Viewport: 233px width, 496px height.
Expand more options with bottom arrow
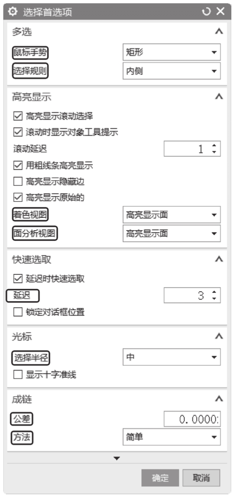click(x=116, y=458)
